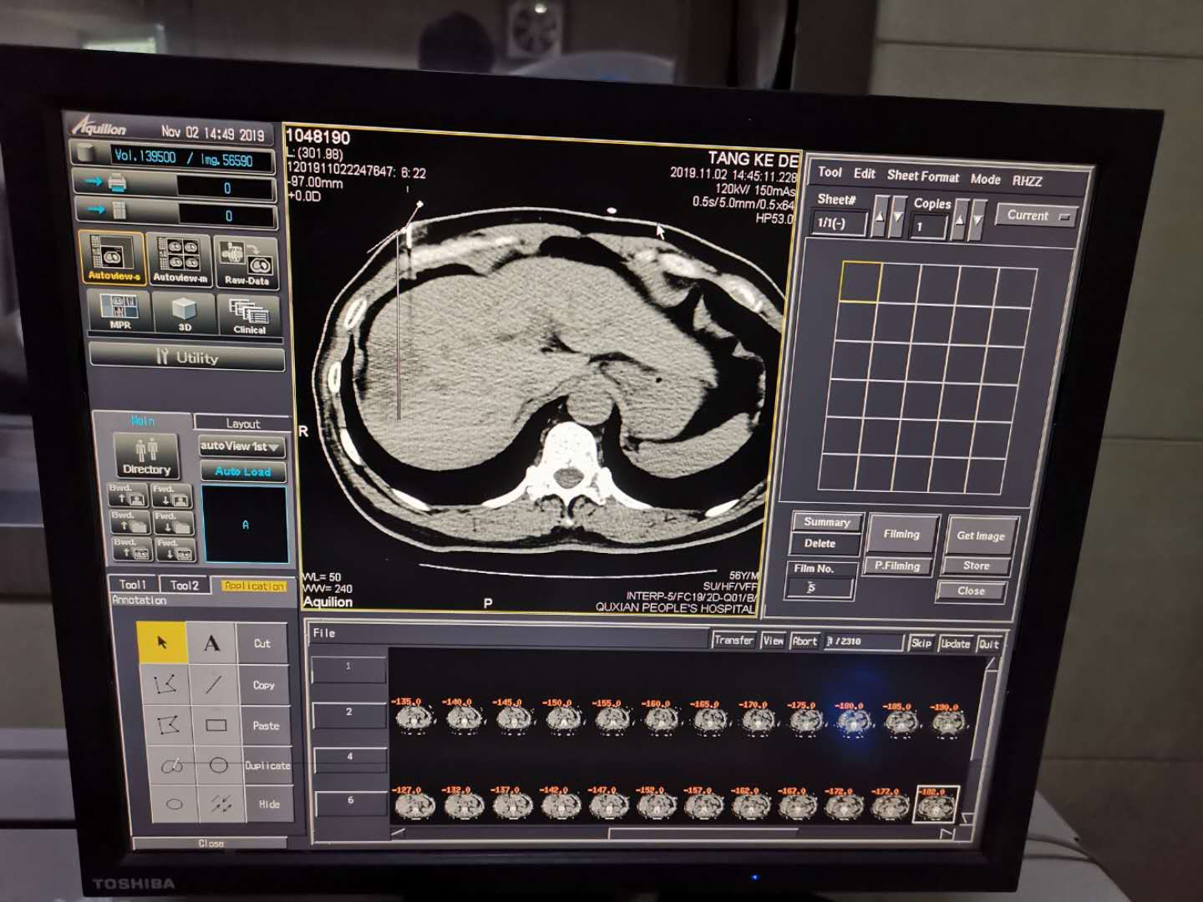Open the Sheet Format menu
This screenshot has width=1203, height=902.
[922, 176]
